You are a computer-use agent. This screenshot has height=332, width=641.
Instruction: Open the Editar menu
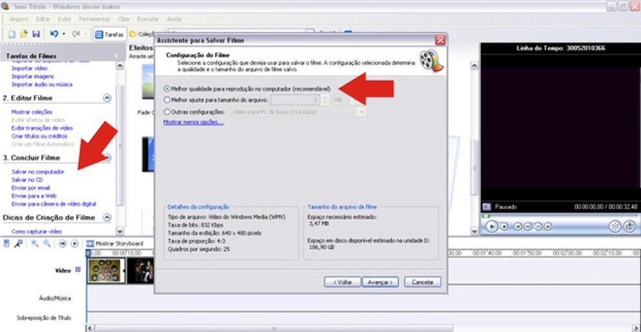click(43, 19)
